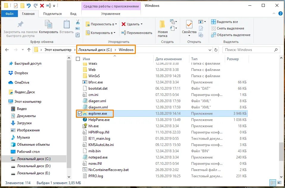Open the quick access toolbar customize dropdown
Screen dimensions: 285x188
[54, 6]
